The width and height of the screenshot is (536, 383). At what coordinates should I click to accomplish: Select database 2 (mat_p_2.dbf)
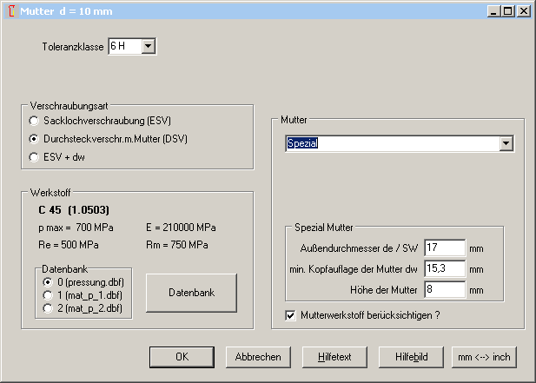[x=47, y=308]
